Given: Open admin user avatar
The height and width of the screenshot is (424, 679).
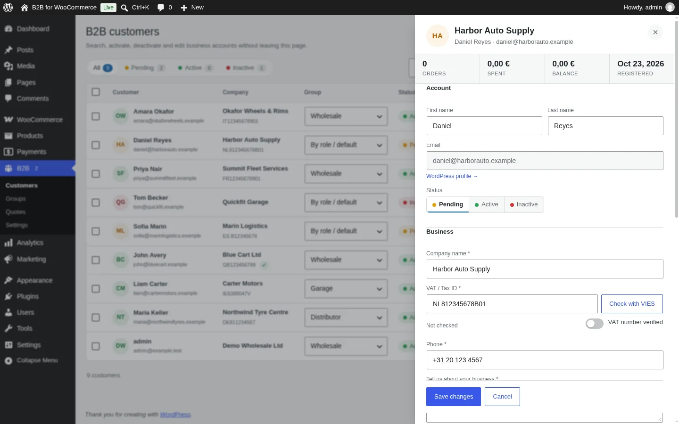Looking at the screenshot, I should (x=670, y=8).
